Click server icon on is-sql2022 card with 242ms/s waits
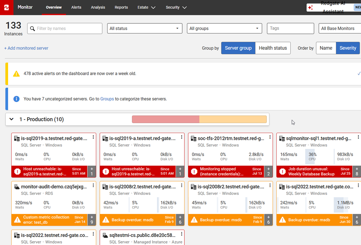361x245 pixels. point(282,187)
